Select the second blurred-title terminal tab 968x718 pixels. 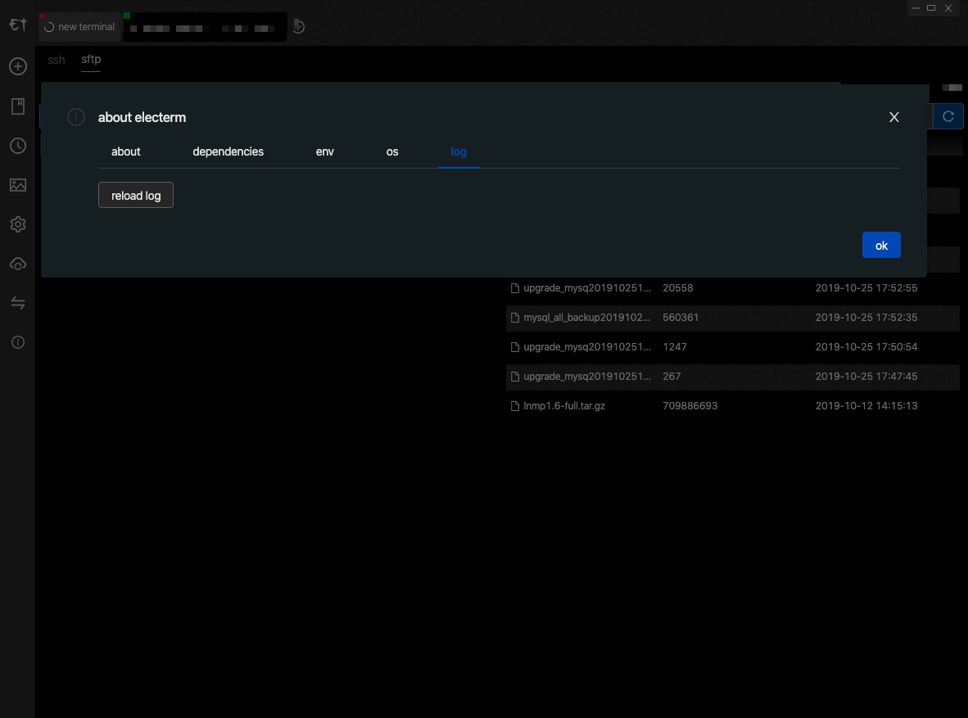(205, 26)
